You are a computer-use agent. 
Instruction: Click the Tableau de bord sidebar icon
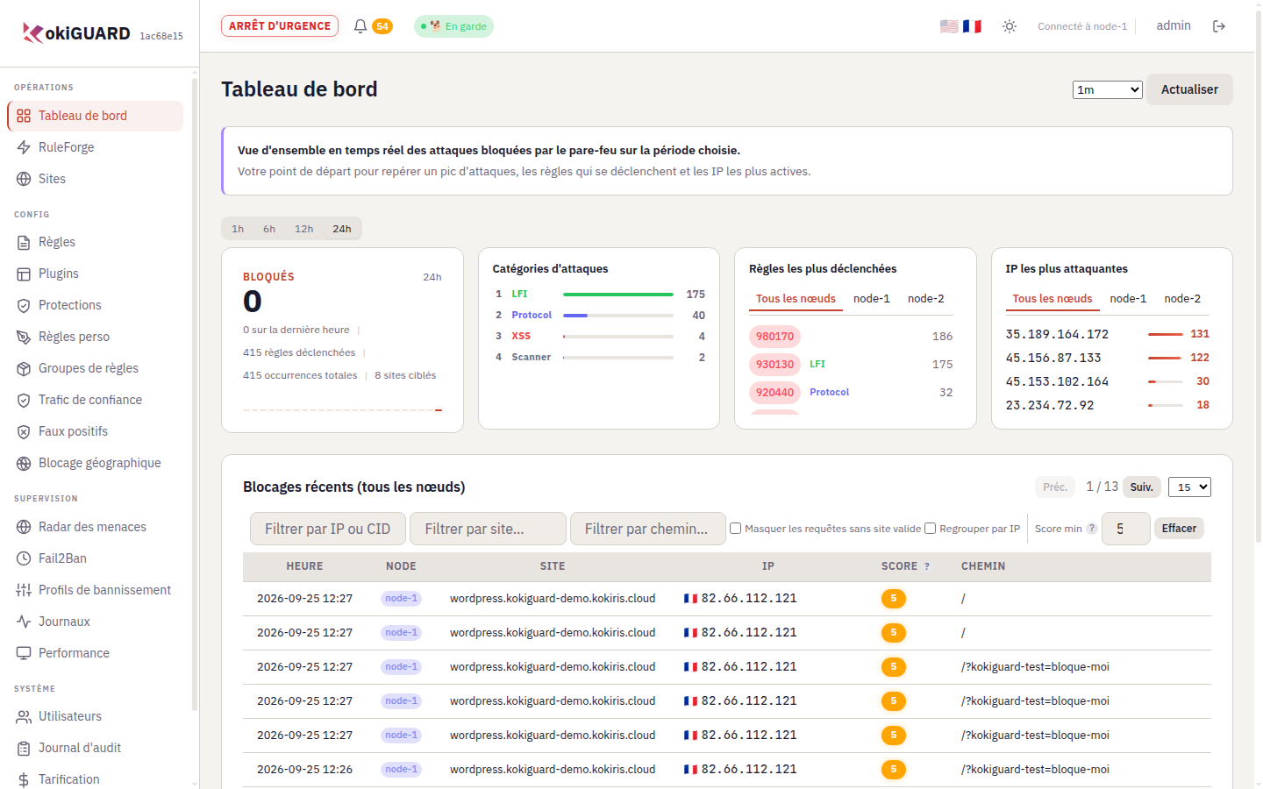[x=24, y=116]
